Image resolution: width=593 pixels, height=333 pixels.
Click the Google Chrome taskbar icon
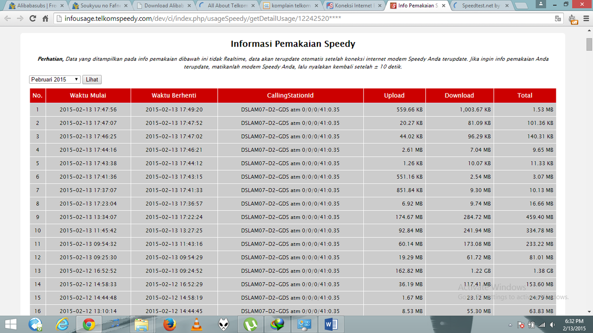tap(89, 325)
